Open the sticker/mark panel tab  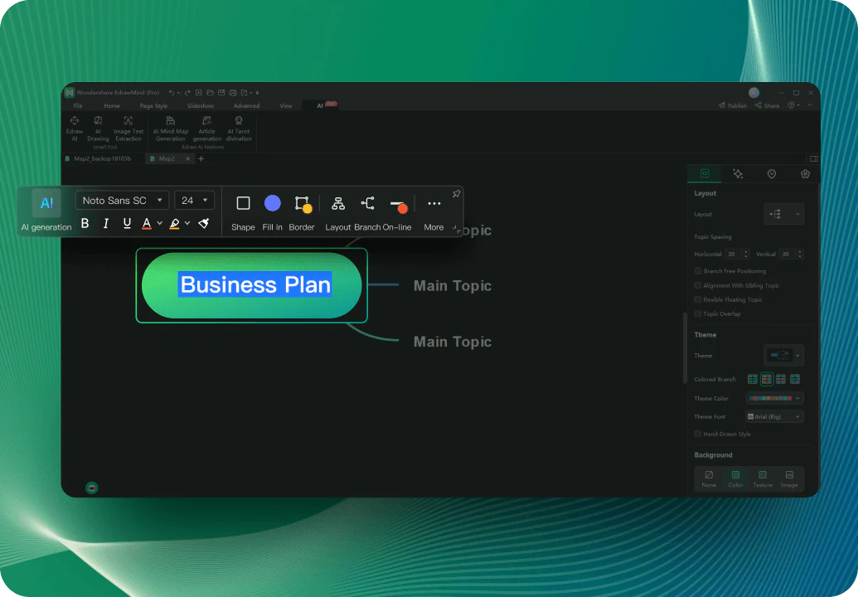point(772,173)
